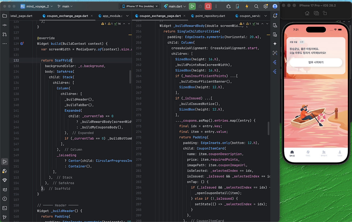Tap the 내정보 tab in the simulator app
352x222 pixels.
340,153
